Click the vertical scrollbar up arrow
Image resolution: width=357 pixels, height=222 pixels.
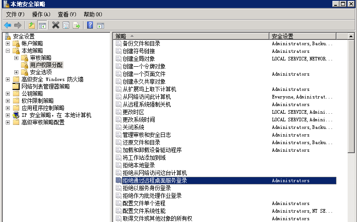click(352, 36)
